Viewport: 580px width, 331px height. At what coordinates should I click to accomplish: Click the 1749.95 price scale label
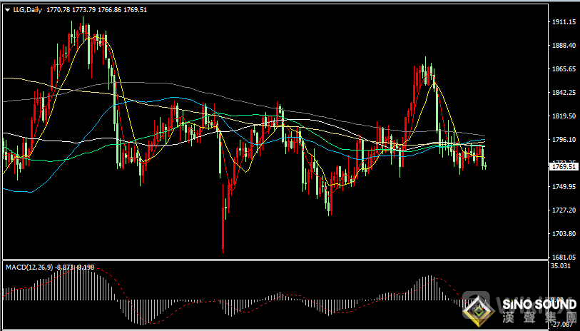tap(564, 187)
